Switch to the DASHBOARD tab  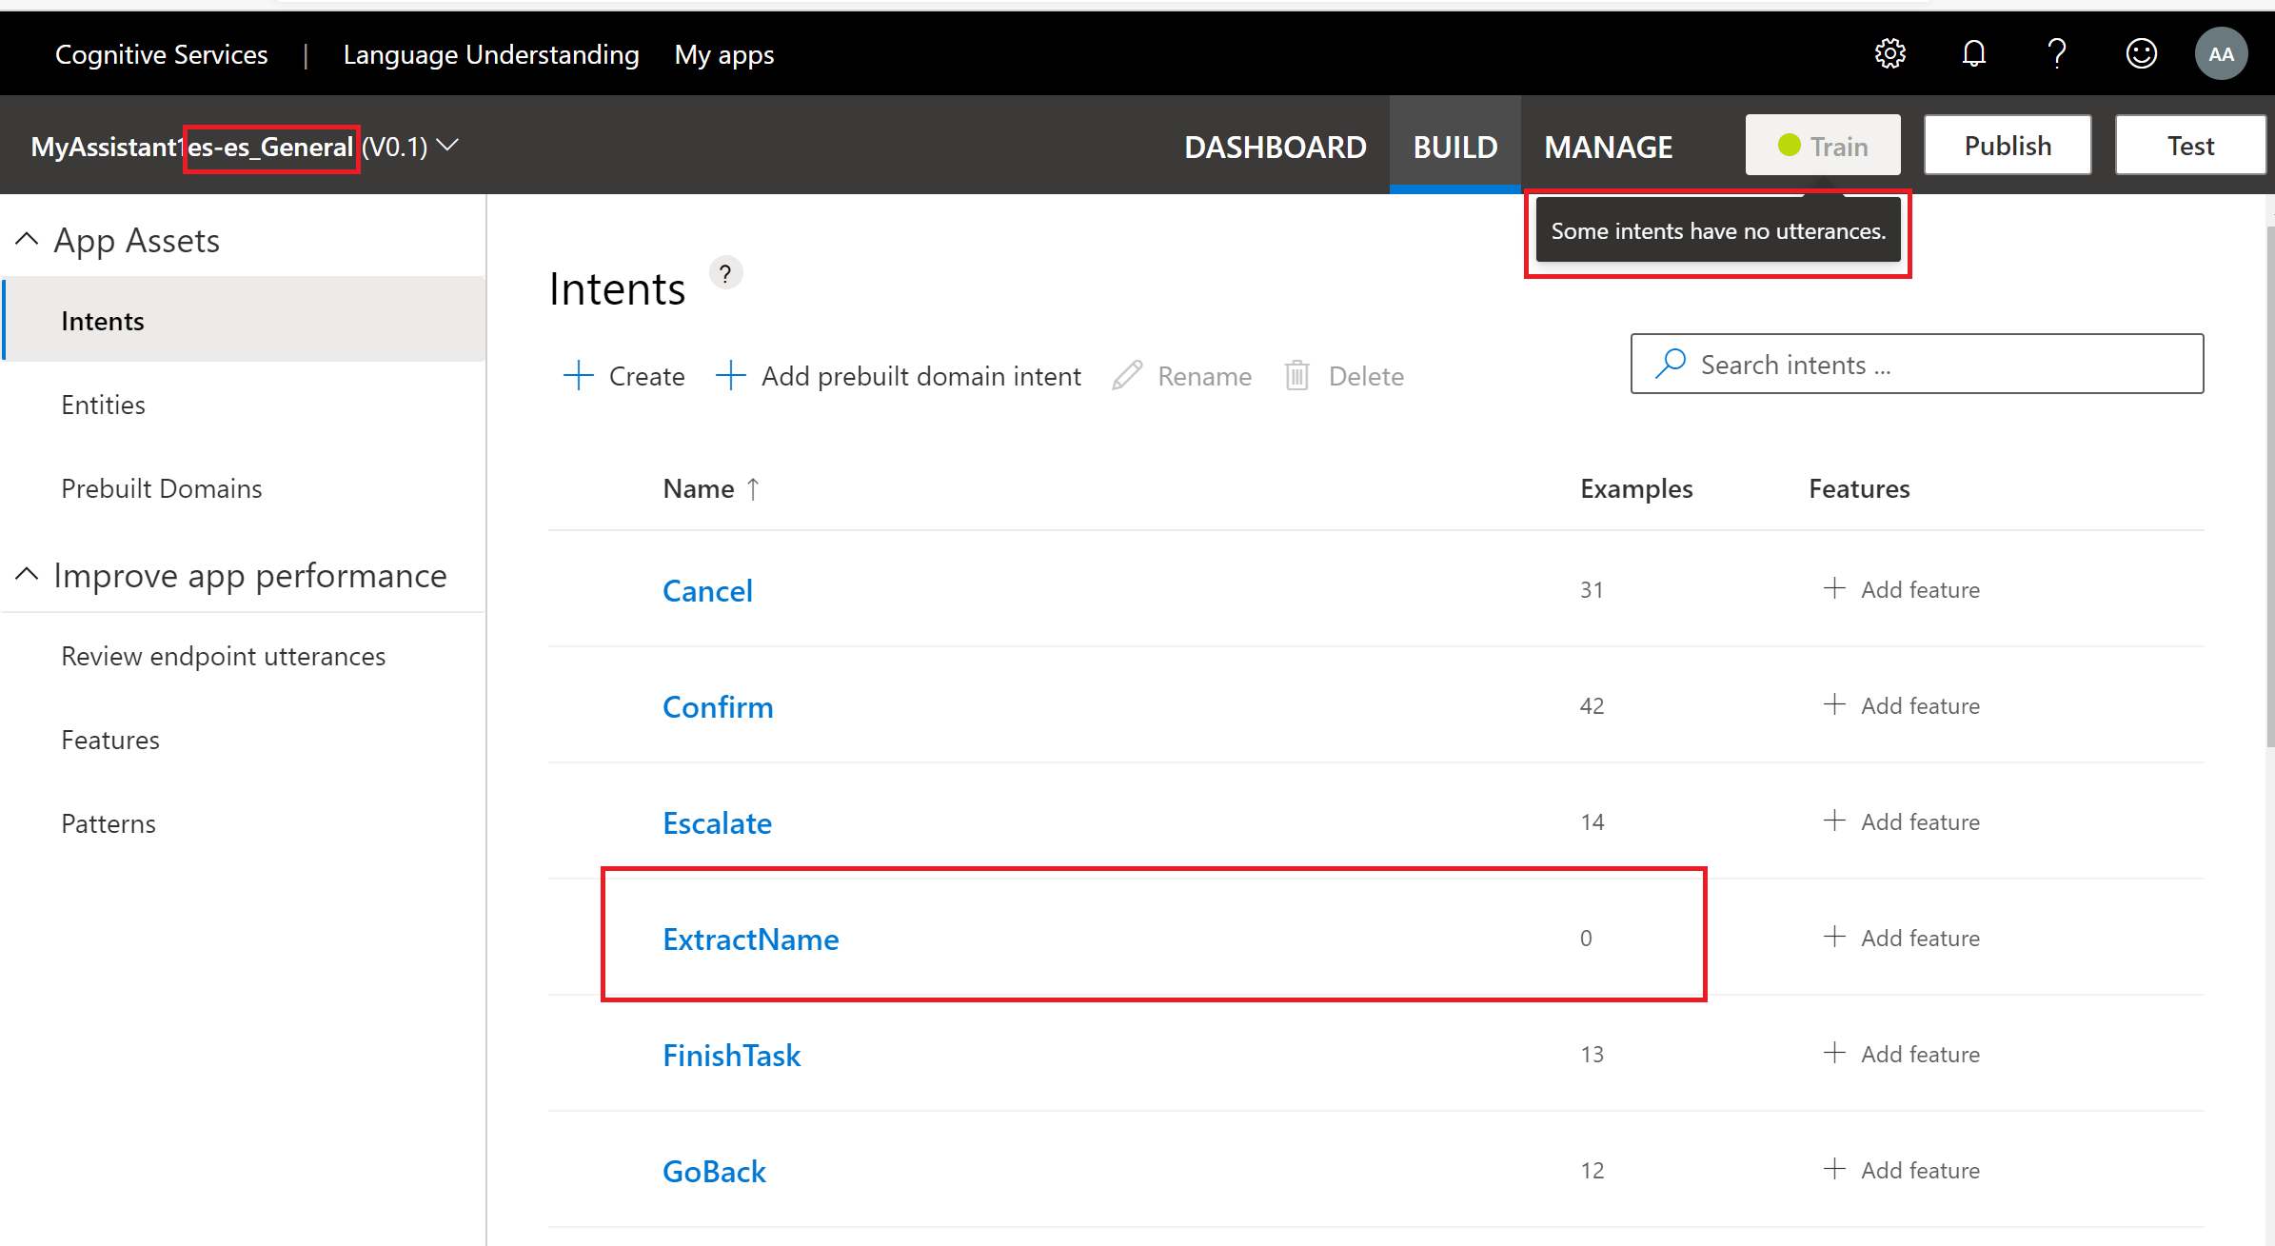1275,147
